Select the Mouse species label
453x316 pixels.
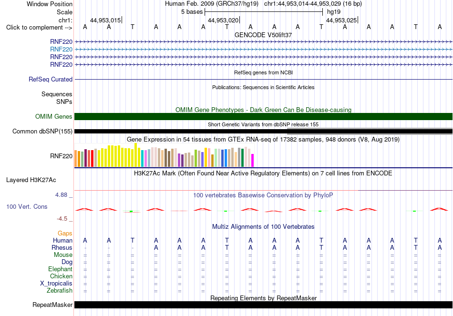point(63,255)
